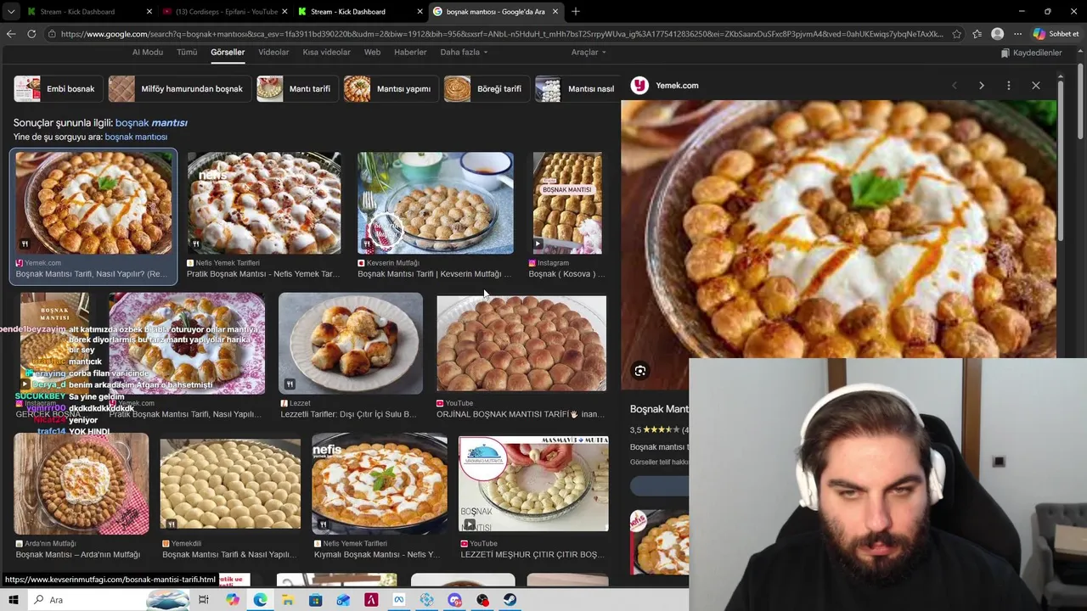Select the Mantısı yapımı chip
The image size is (1087, 611).
pos(390,89)
